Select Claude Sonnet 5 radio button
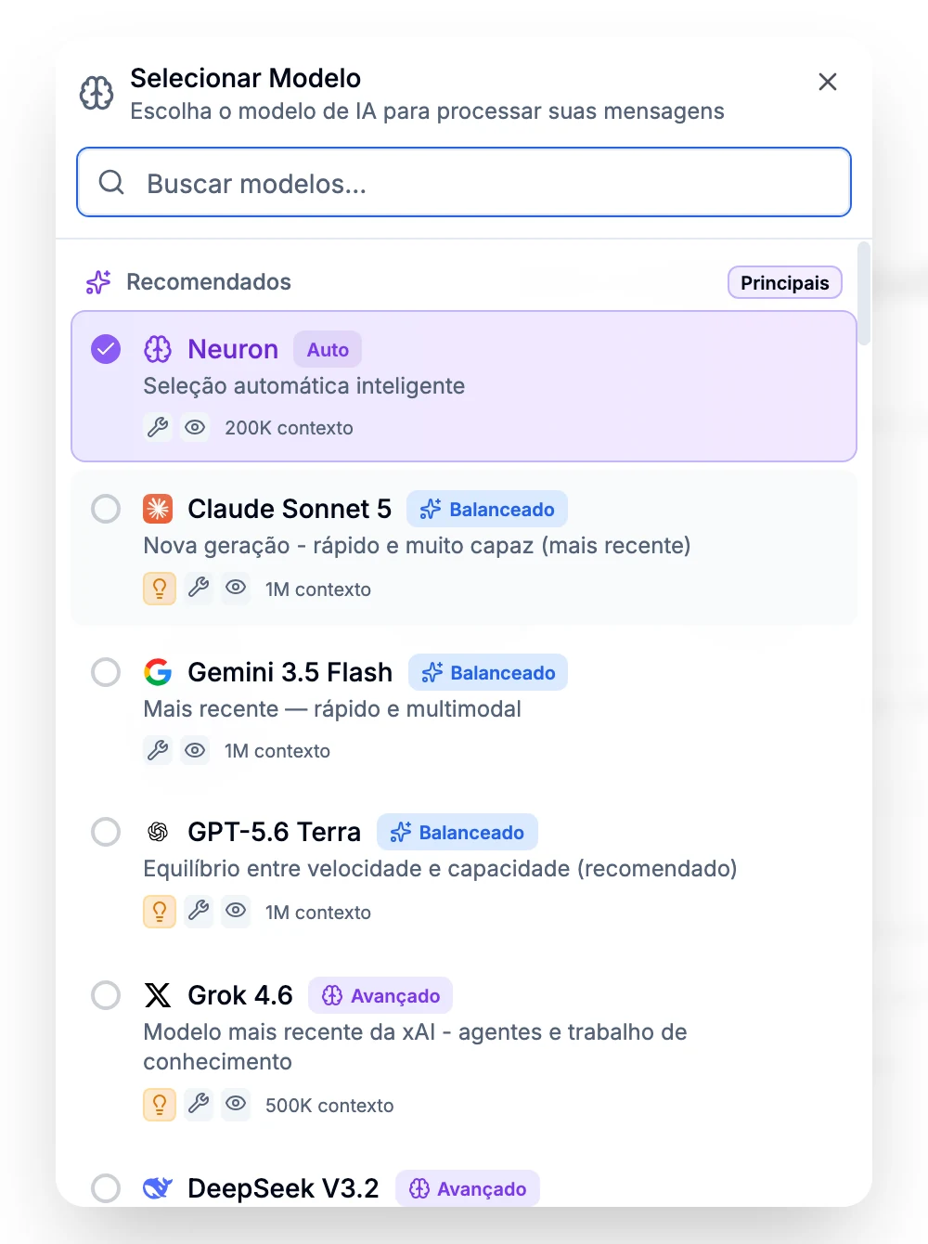Viewport: 928px width, 1244px height. pyautogui.click(x=106, y=509)
